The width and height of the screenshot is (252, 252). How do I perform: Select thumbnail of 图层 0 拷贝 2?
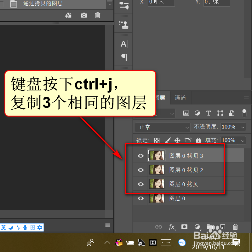(x=157, y=170)
